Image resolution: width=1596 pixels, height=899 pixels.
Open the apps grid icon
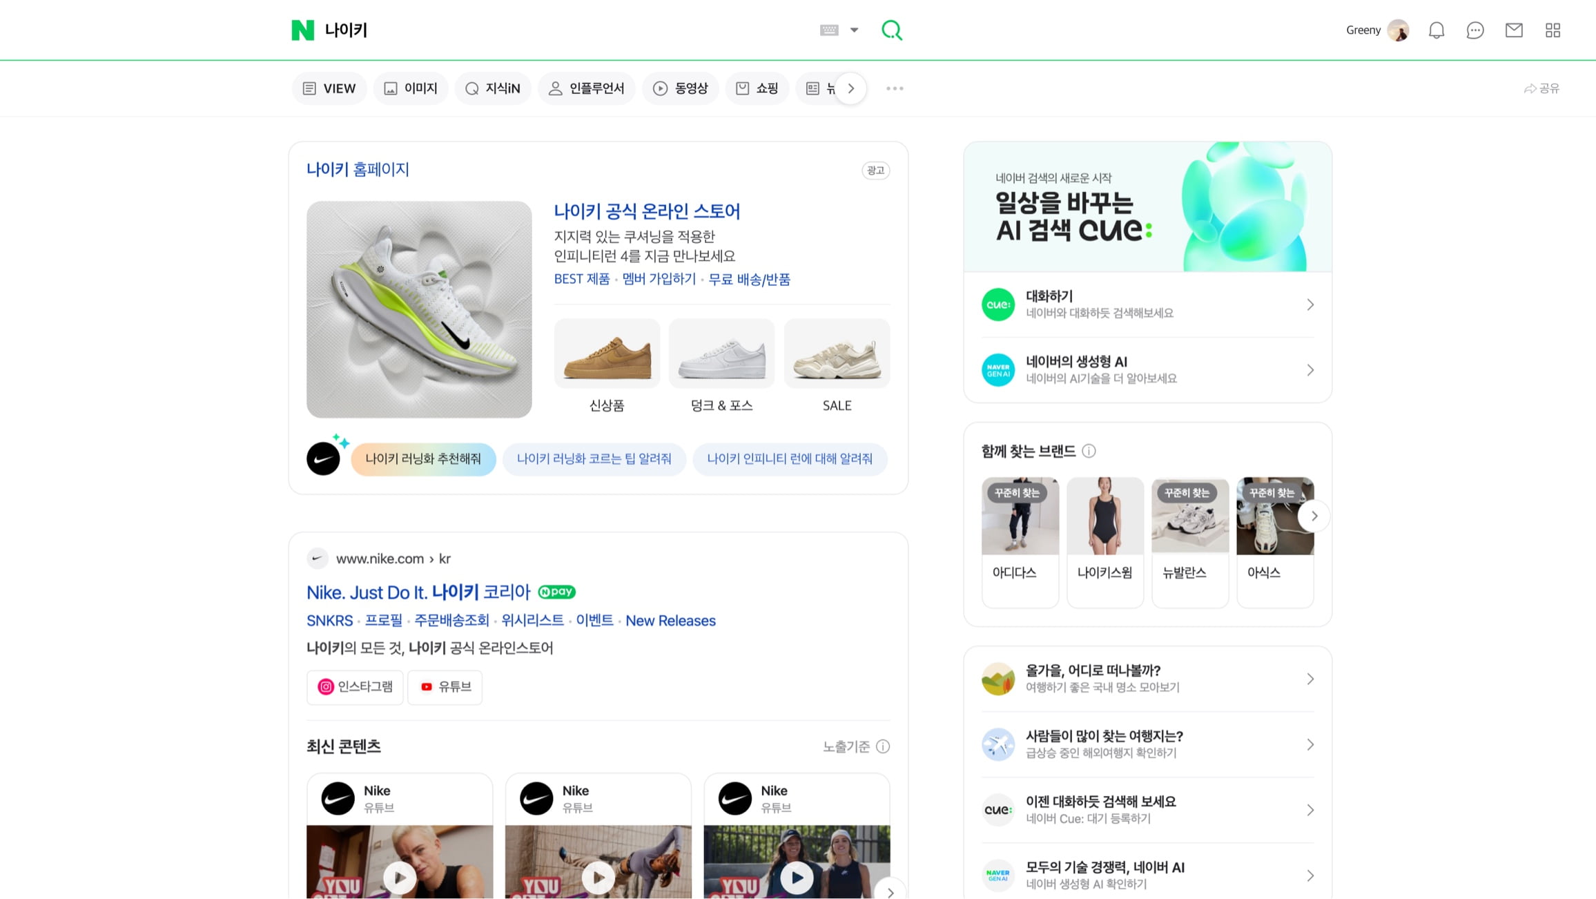point(1553,30)
